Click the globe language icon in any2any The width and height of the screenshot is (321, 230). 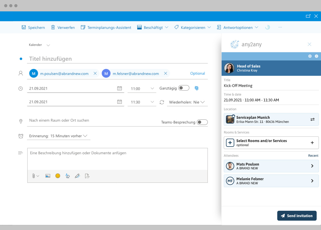click(x=316, y=56)
